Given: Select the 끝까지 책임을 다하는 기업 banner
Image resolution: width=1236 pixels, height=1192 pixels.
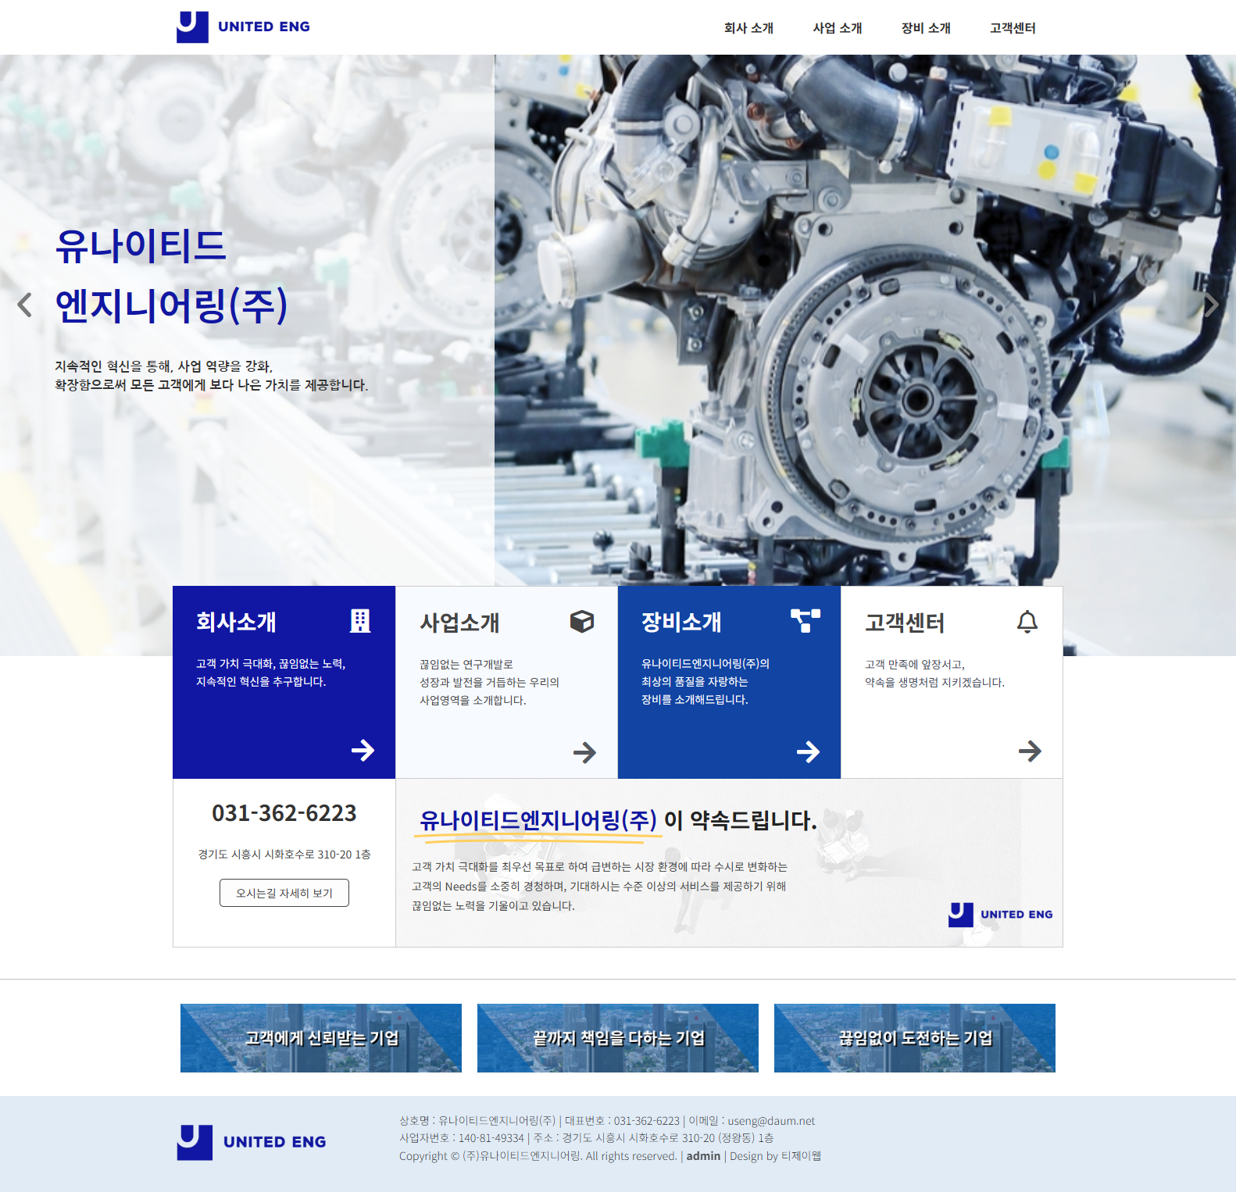Looking at the screenshot, I should click(618, 1038).
